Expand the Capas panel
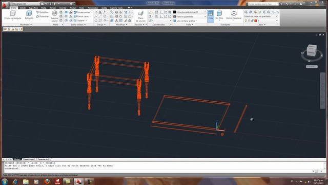Screen dimensions: 328x185 pos(261,25)
